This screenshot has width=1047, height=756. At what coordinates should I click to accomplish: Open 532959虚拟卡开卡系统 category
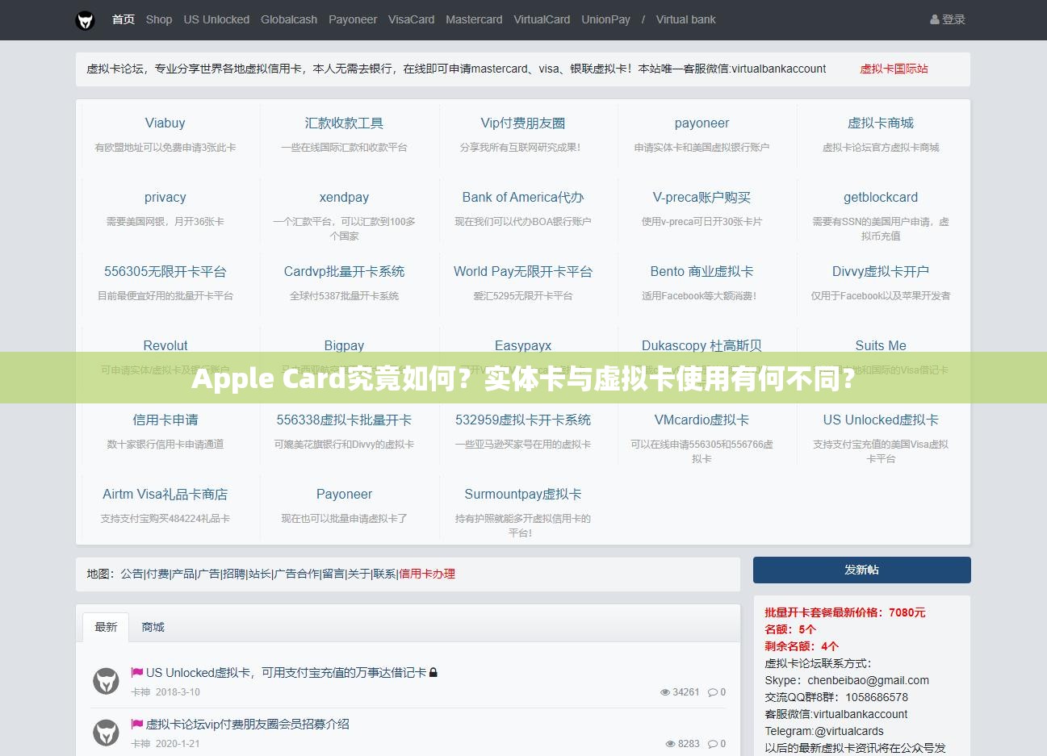coord(523,420)
